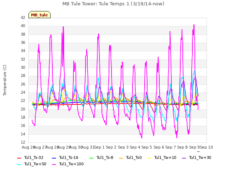
Task: Click the orange Tul1_Ts0 legend swatch
Action: [x=121, y=158]
